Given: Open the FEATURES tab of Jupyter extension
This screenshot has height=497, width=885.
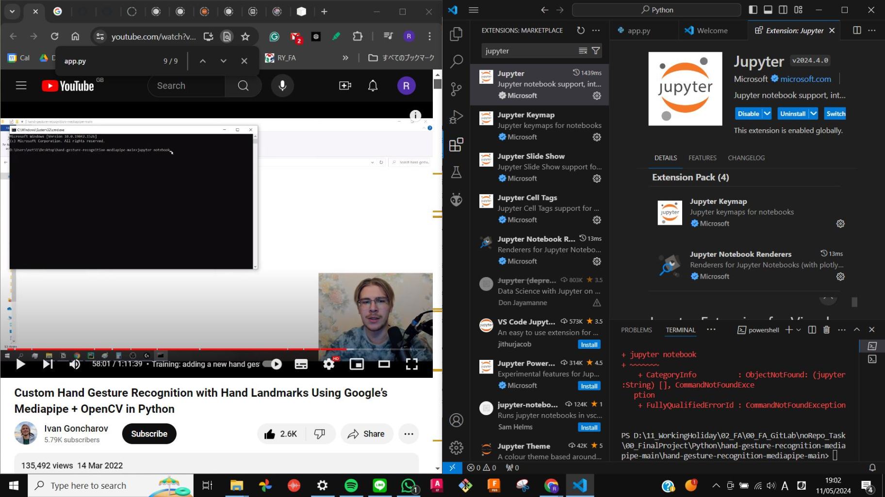Looking at the screenshot, I should pos(702,158).
